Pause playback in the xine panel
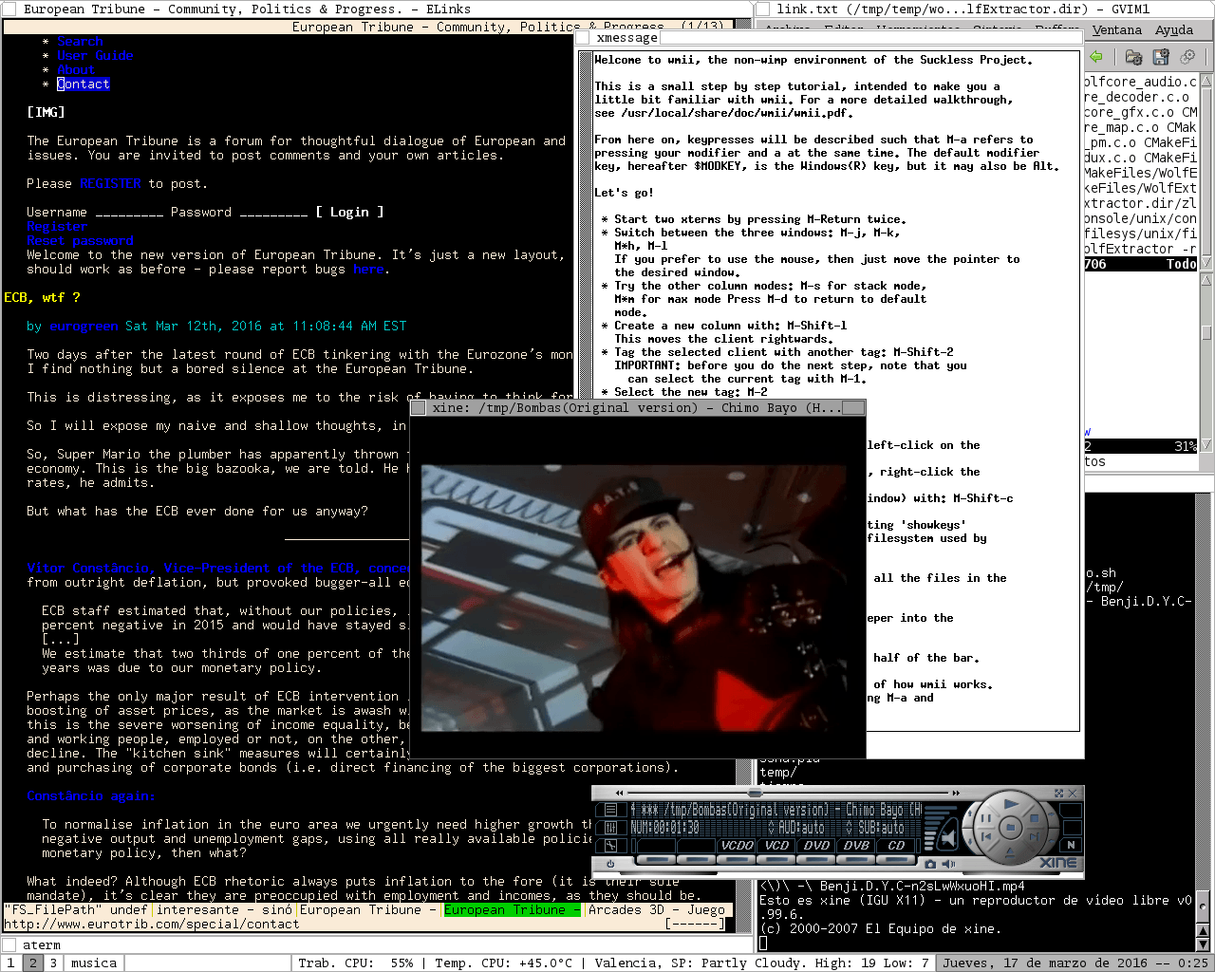Image resolution: width=1215 pixels, height=972 pixels. tap(984, 818)
